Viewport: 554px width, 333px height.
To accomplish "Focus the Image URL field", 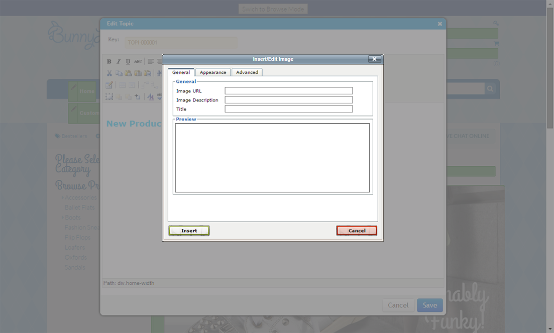I will click(289, 91).
